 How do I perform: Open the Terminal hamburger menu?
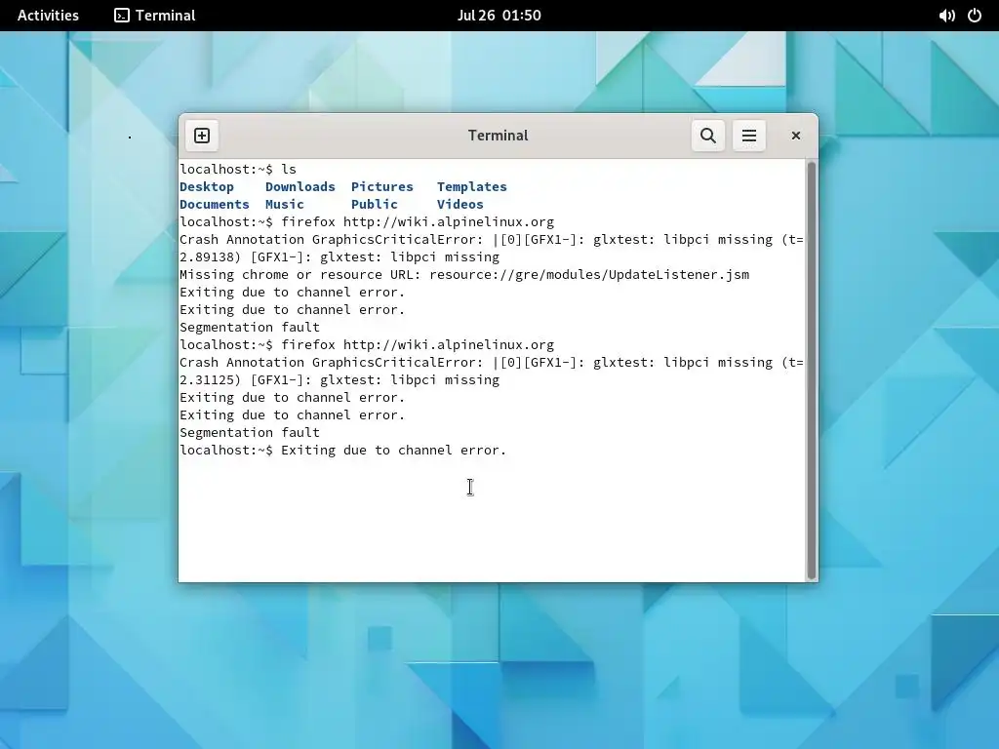pyautogui.click(x=748, y=136)
